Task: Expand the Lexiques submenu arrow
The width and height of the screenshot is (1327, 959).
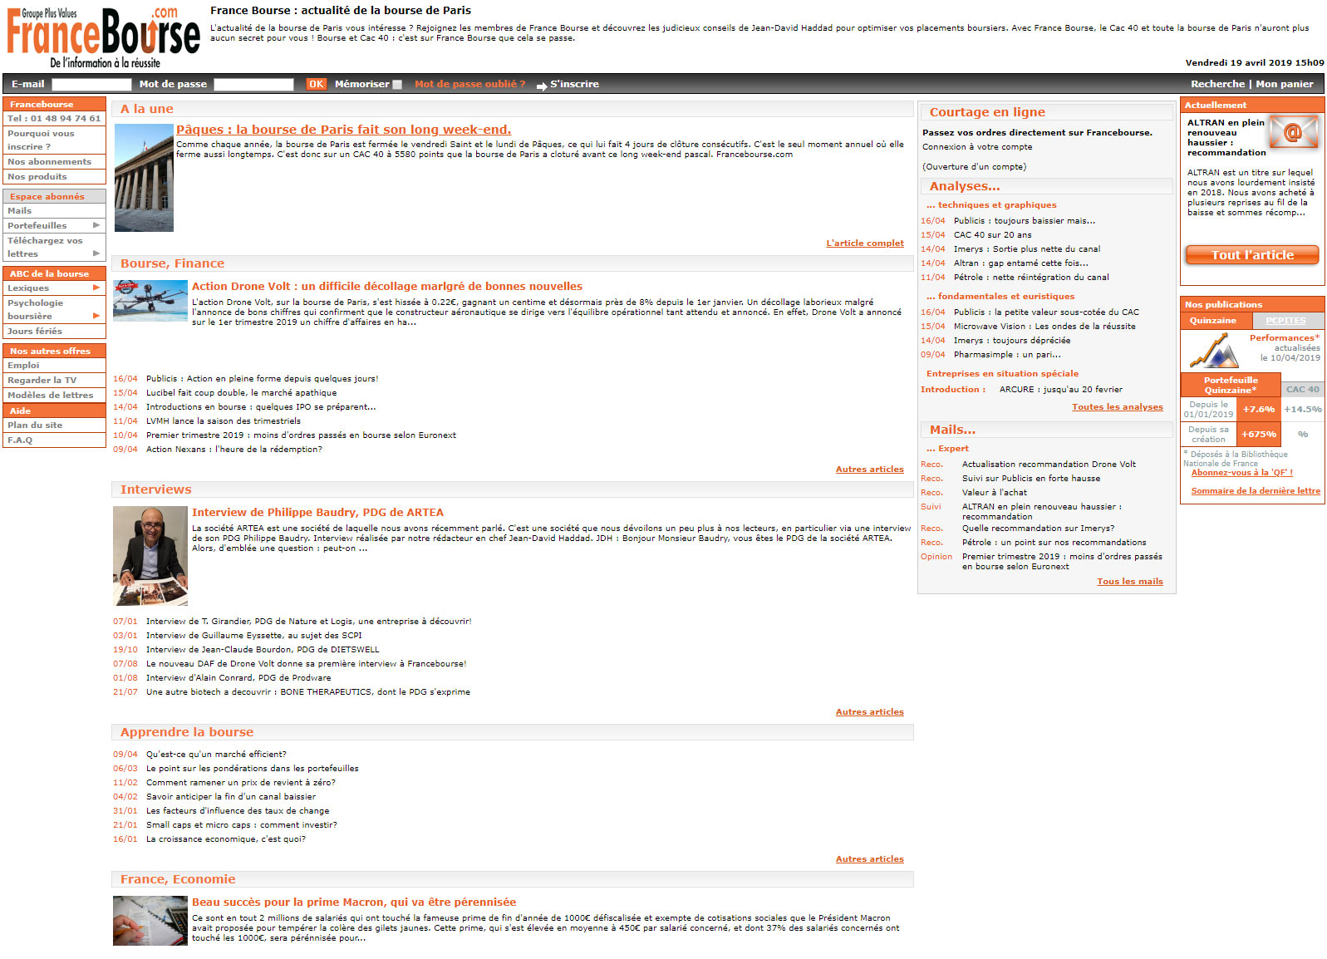Action: pyautogui.click(x=96, y=288)
